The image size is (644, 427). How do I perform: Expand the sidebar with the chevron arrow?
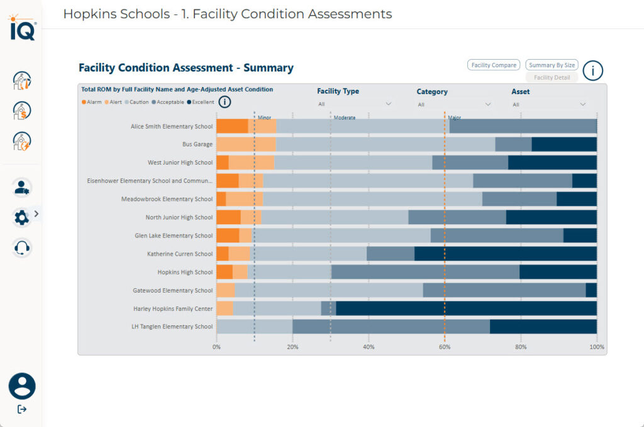pyautogui.click(x=36, y=213)
